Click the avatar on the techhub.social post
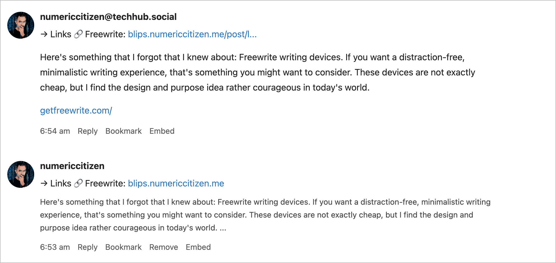The height and width of the screenshot is (263, 556). (x=21, y=25)
